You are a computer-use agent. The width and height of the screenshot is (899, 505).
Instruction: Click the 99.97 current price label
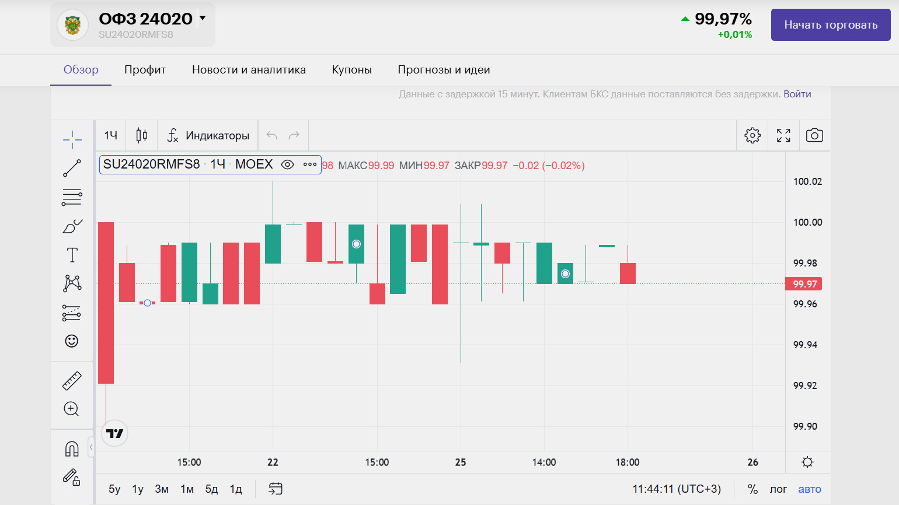(804, 284)
